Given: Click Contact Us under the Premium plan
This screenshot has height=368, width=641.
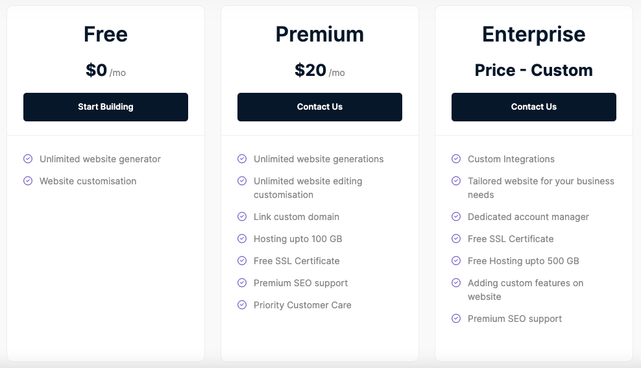Looking at the screenshot, I should (x=320, y=106).
